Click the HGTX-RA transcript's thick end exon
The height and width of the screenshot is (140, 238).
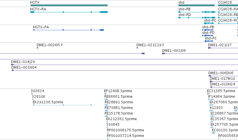pos(103,12)
